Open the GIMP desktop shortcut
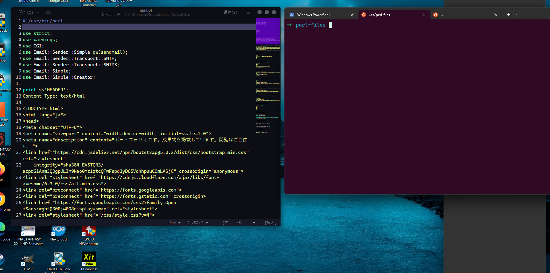The width and height of the screenshot is (550, 273). (28, 260)
